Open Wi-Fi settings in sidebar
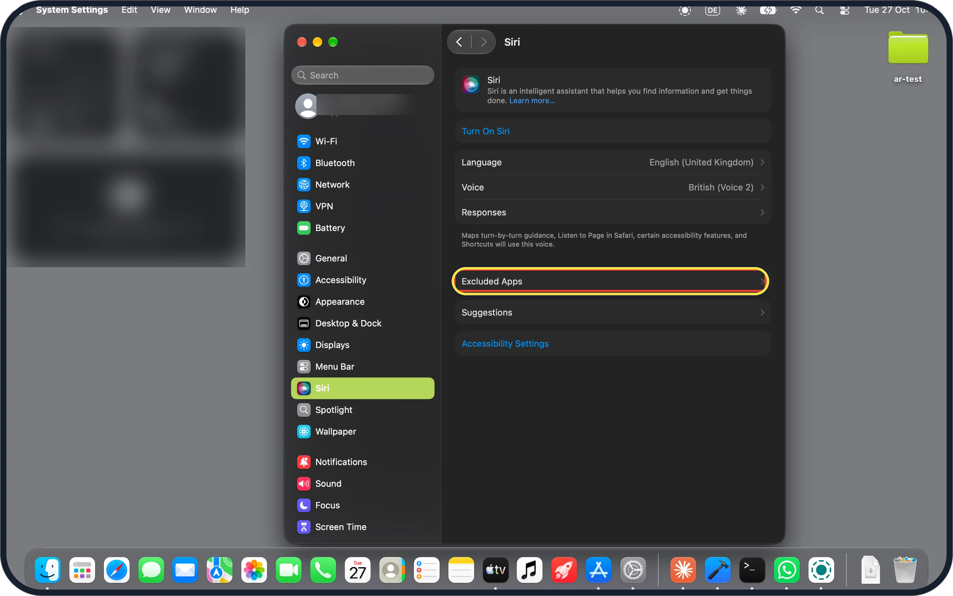953x596 pixels. 362,141
